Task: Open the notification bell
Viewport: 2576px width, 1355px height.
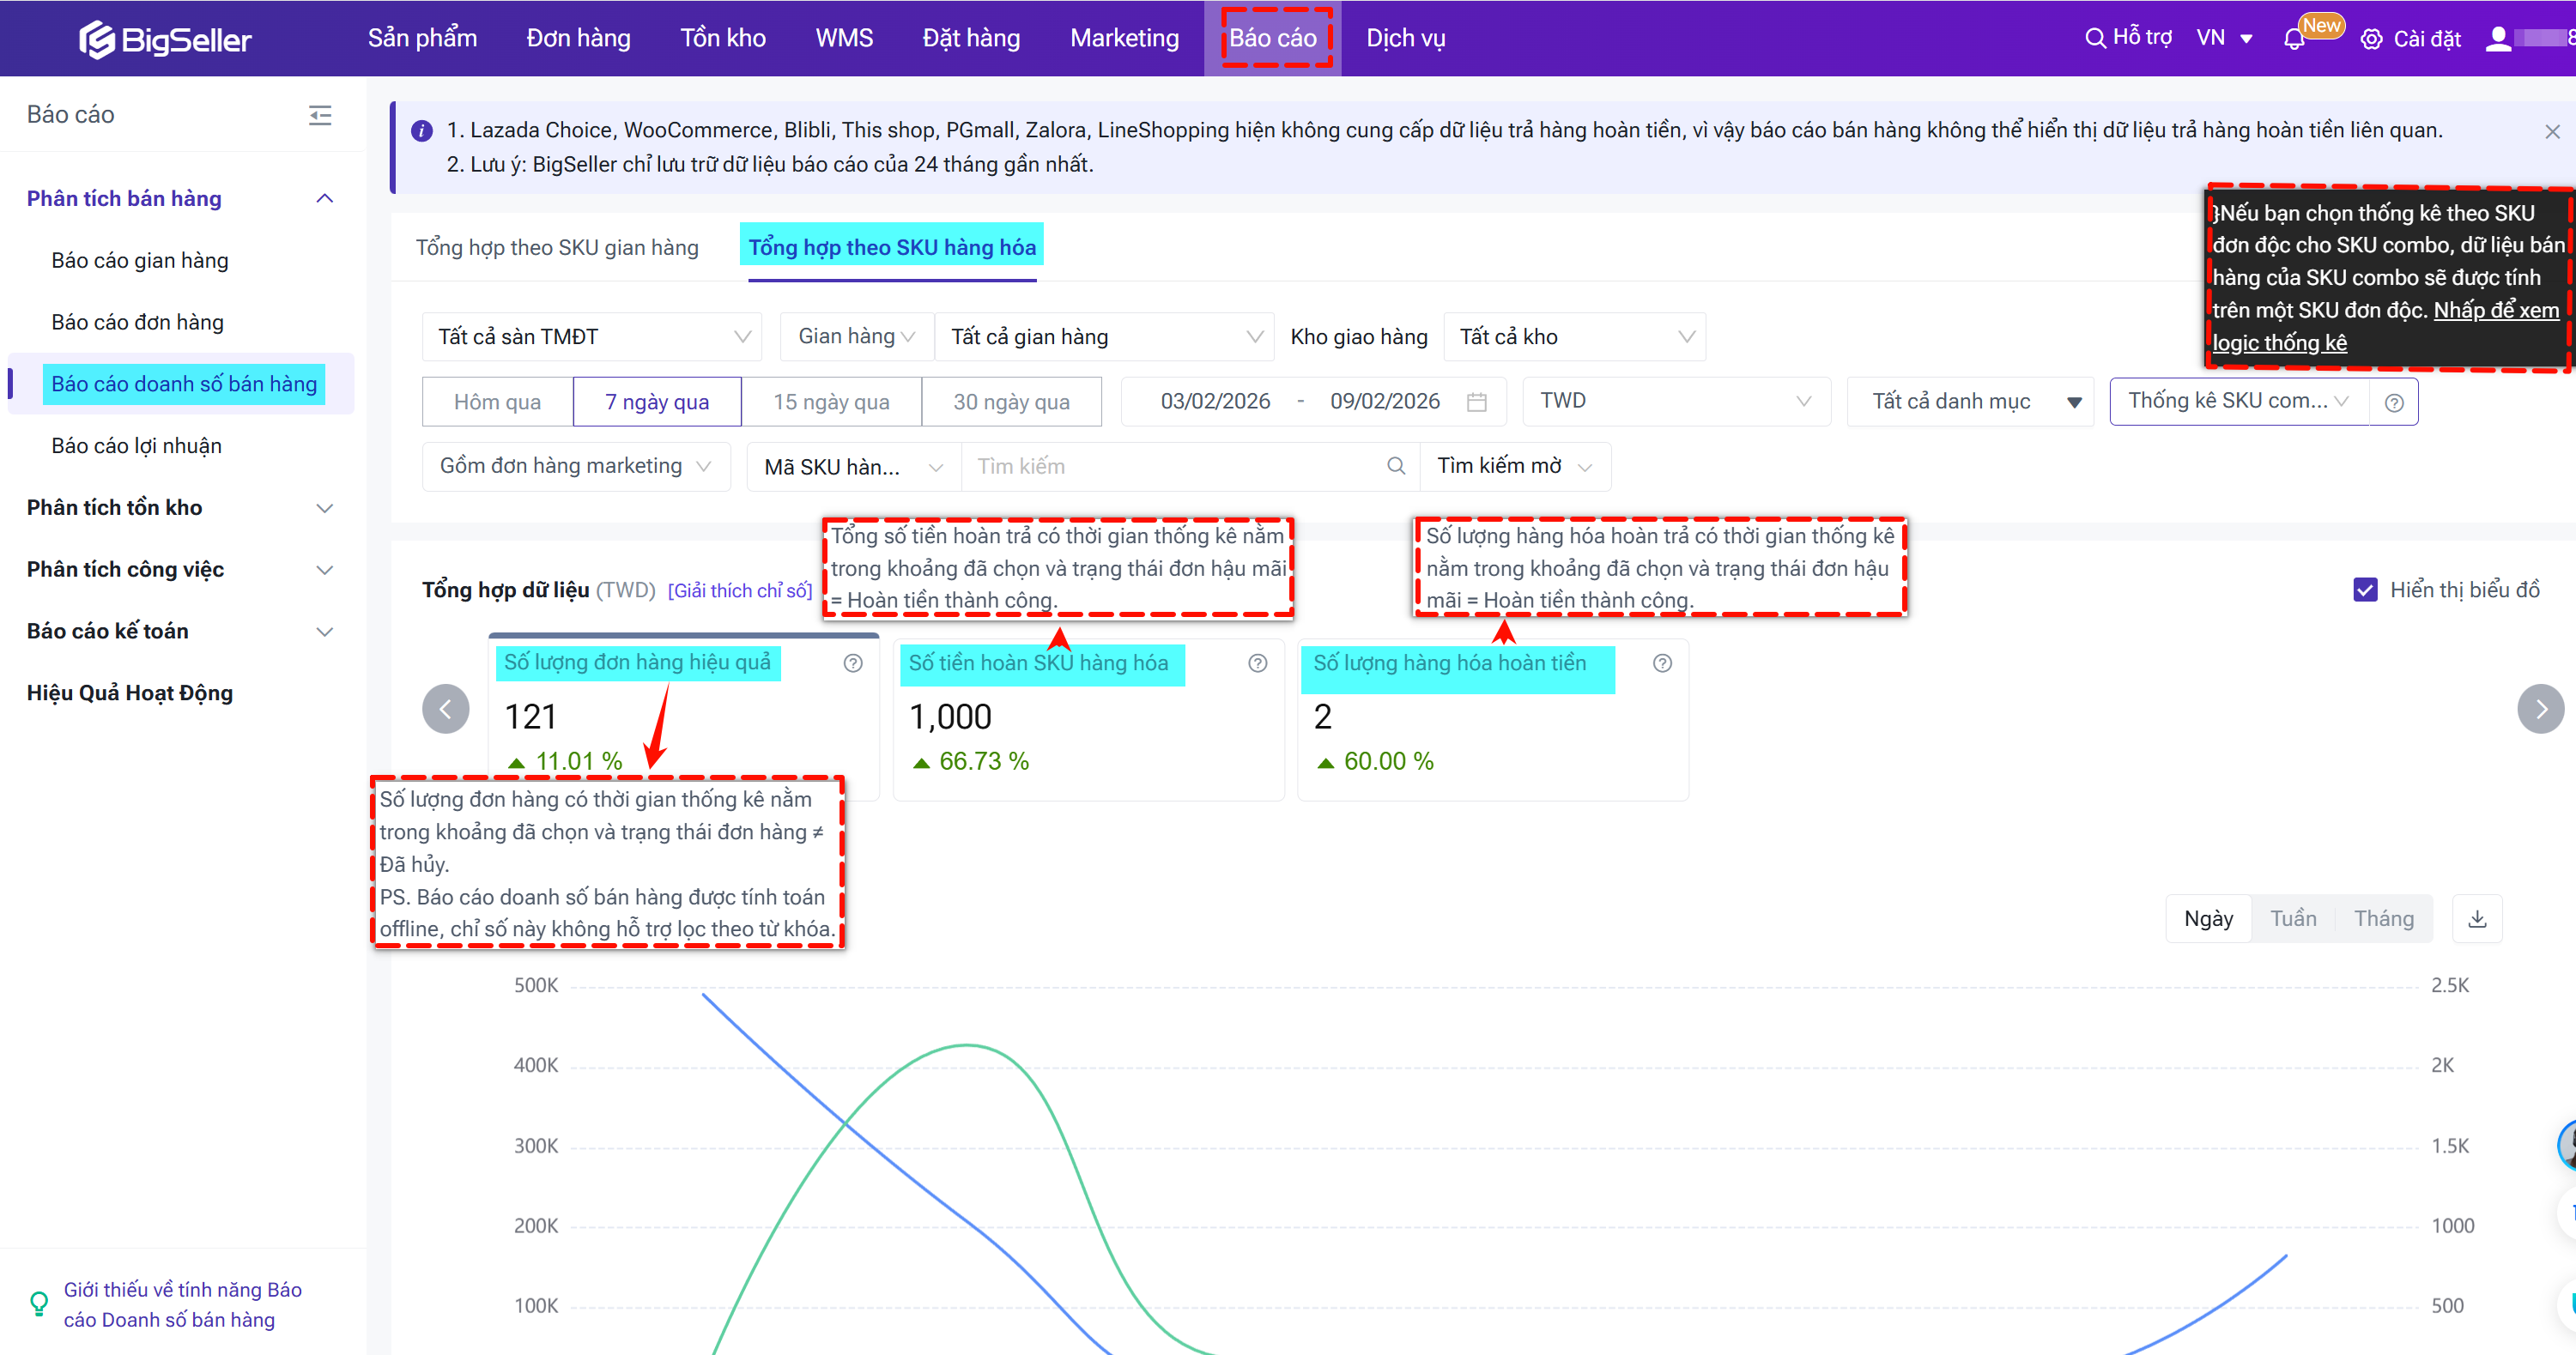Action: (2293, 39)
